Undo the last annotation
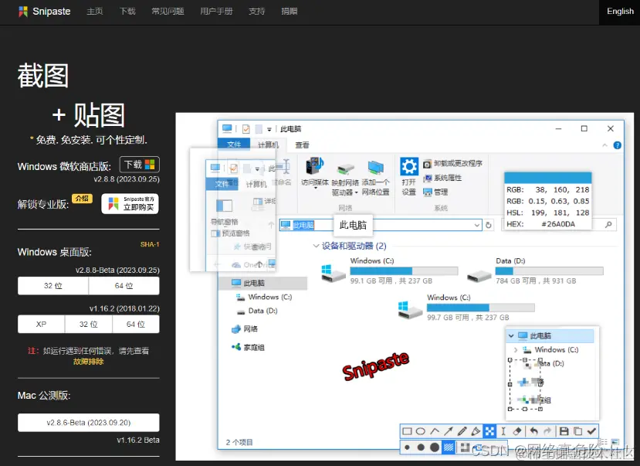 533,431
